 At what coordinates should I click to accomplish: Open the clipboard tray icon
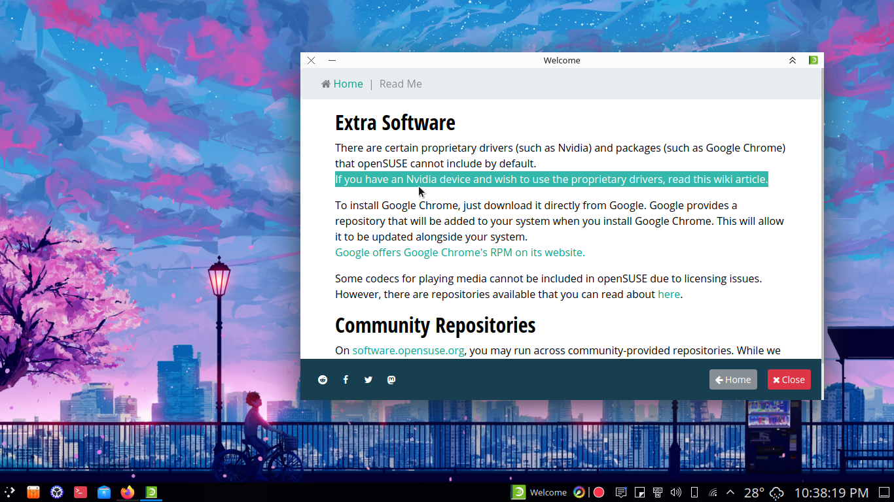(658, 492)
